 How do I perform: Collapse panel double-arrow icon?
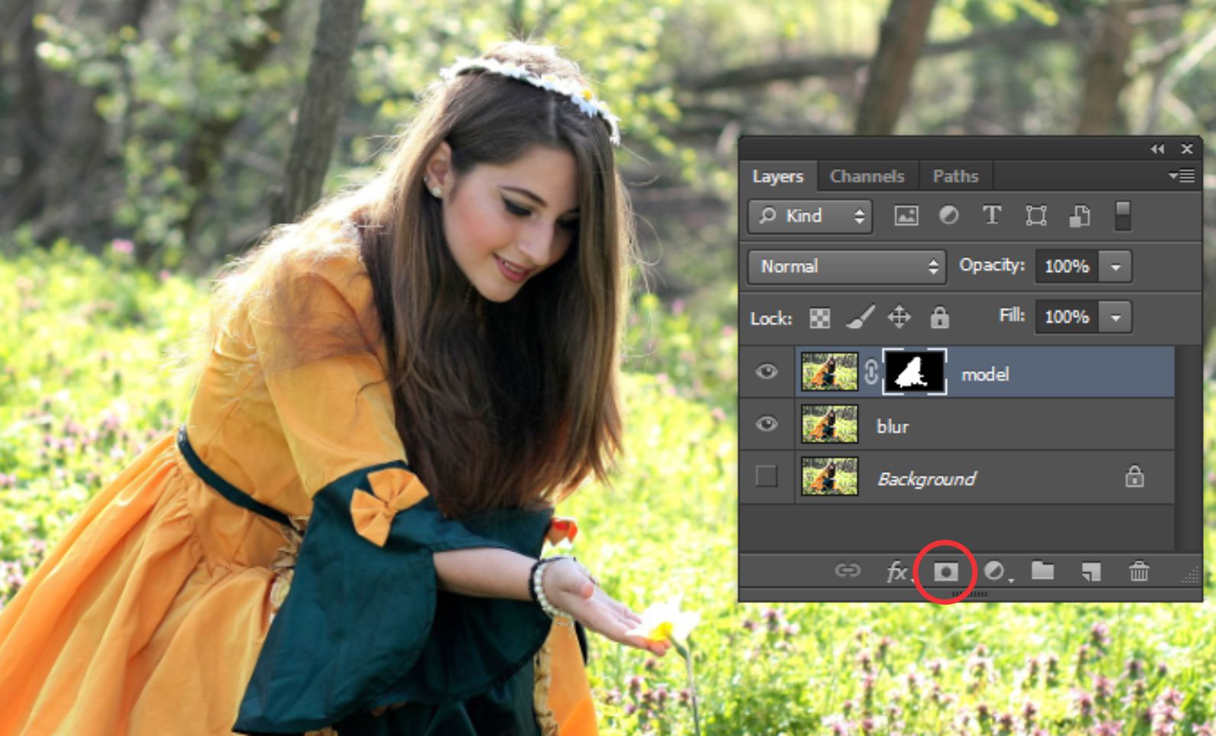point(1158,149)
